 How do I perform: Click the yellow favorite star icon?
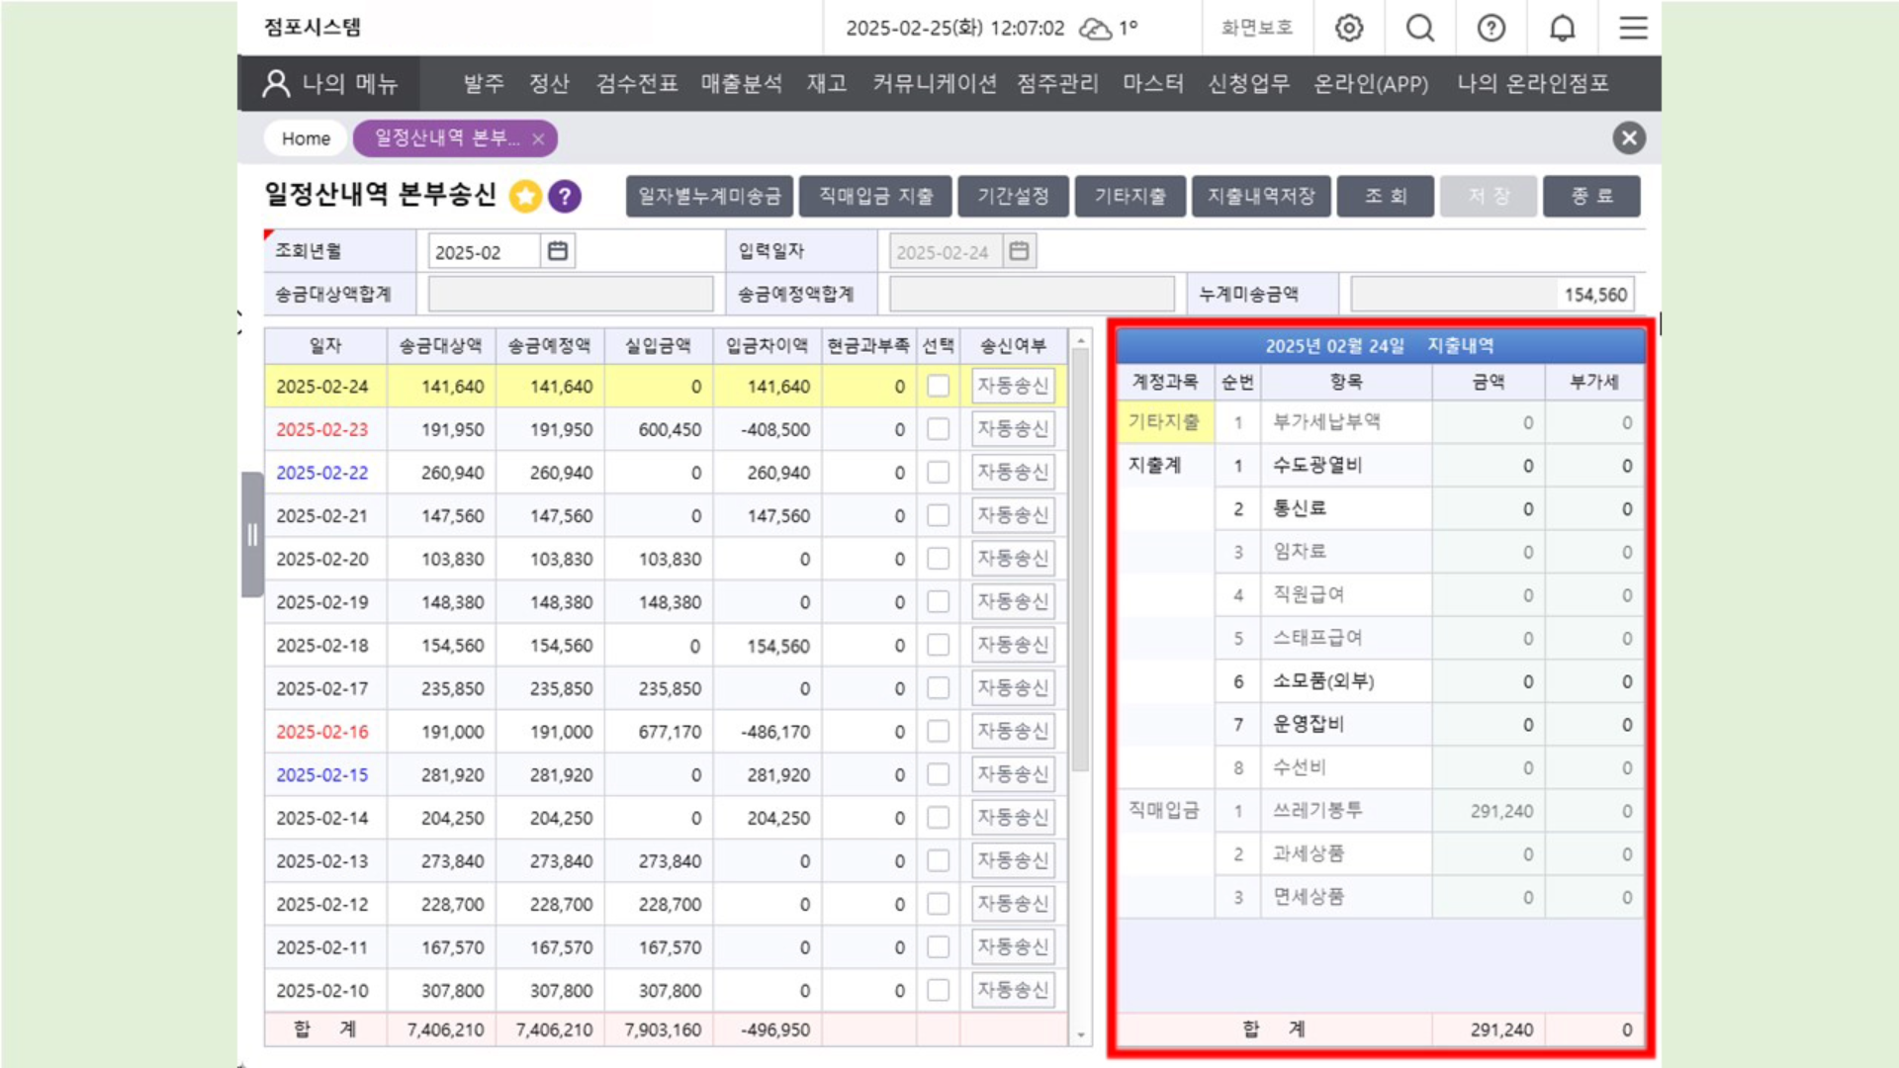(525, 197)
